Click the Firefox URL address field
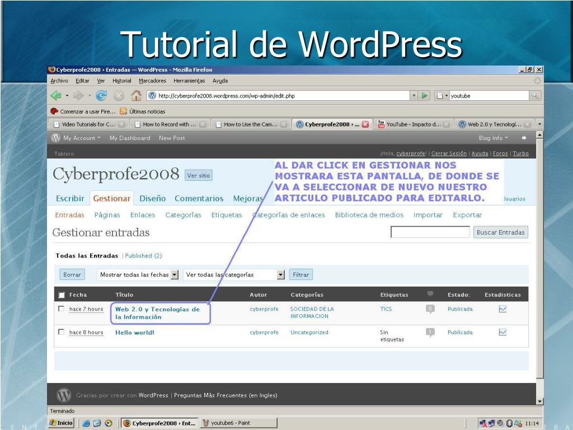573x430 pixels. click(x=280, y=95)
